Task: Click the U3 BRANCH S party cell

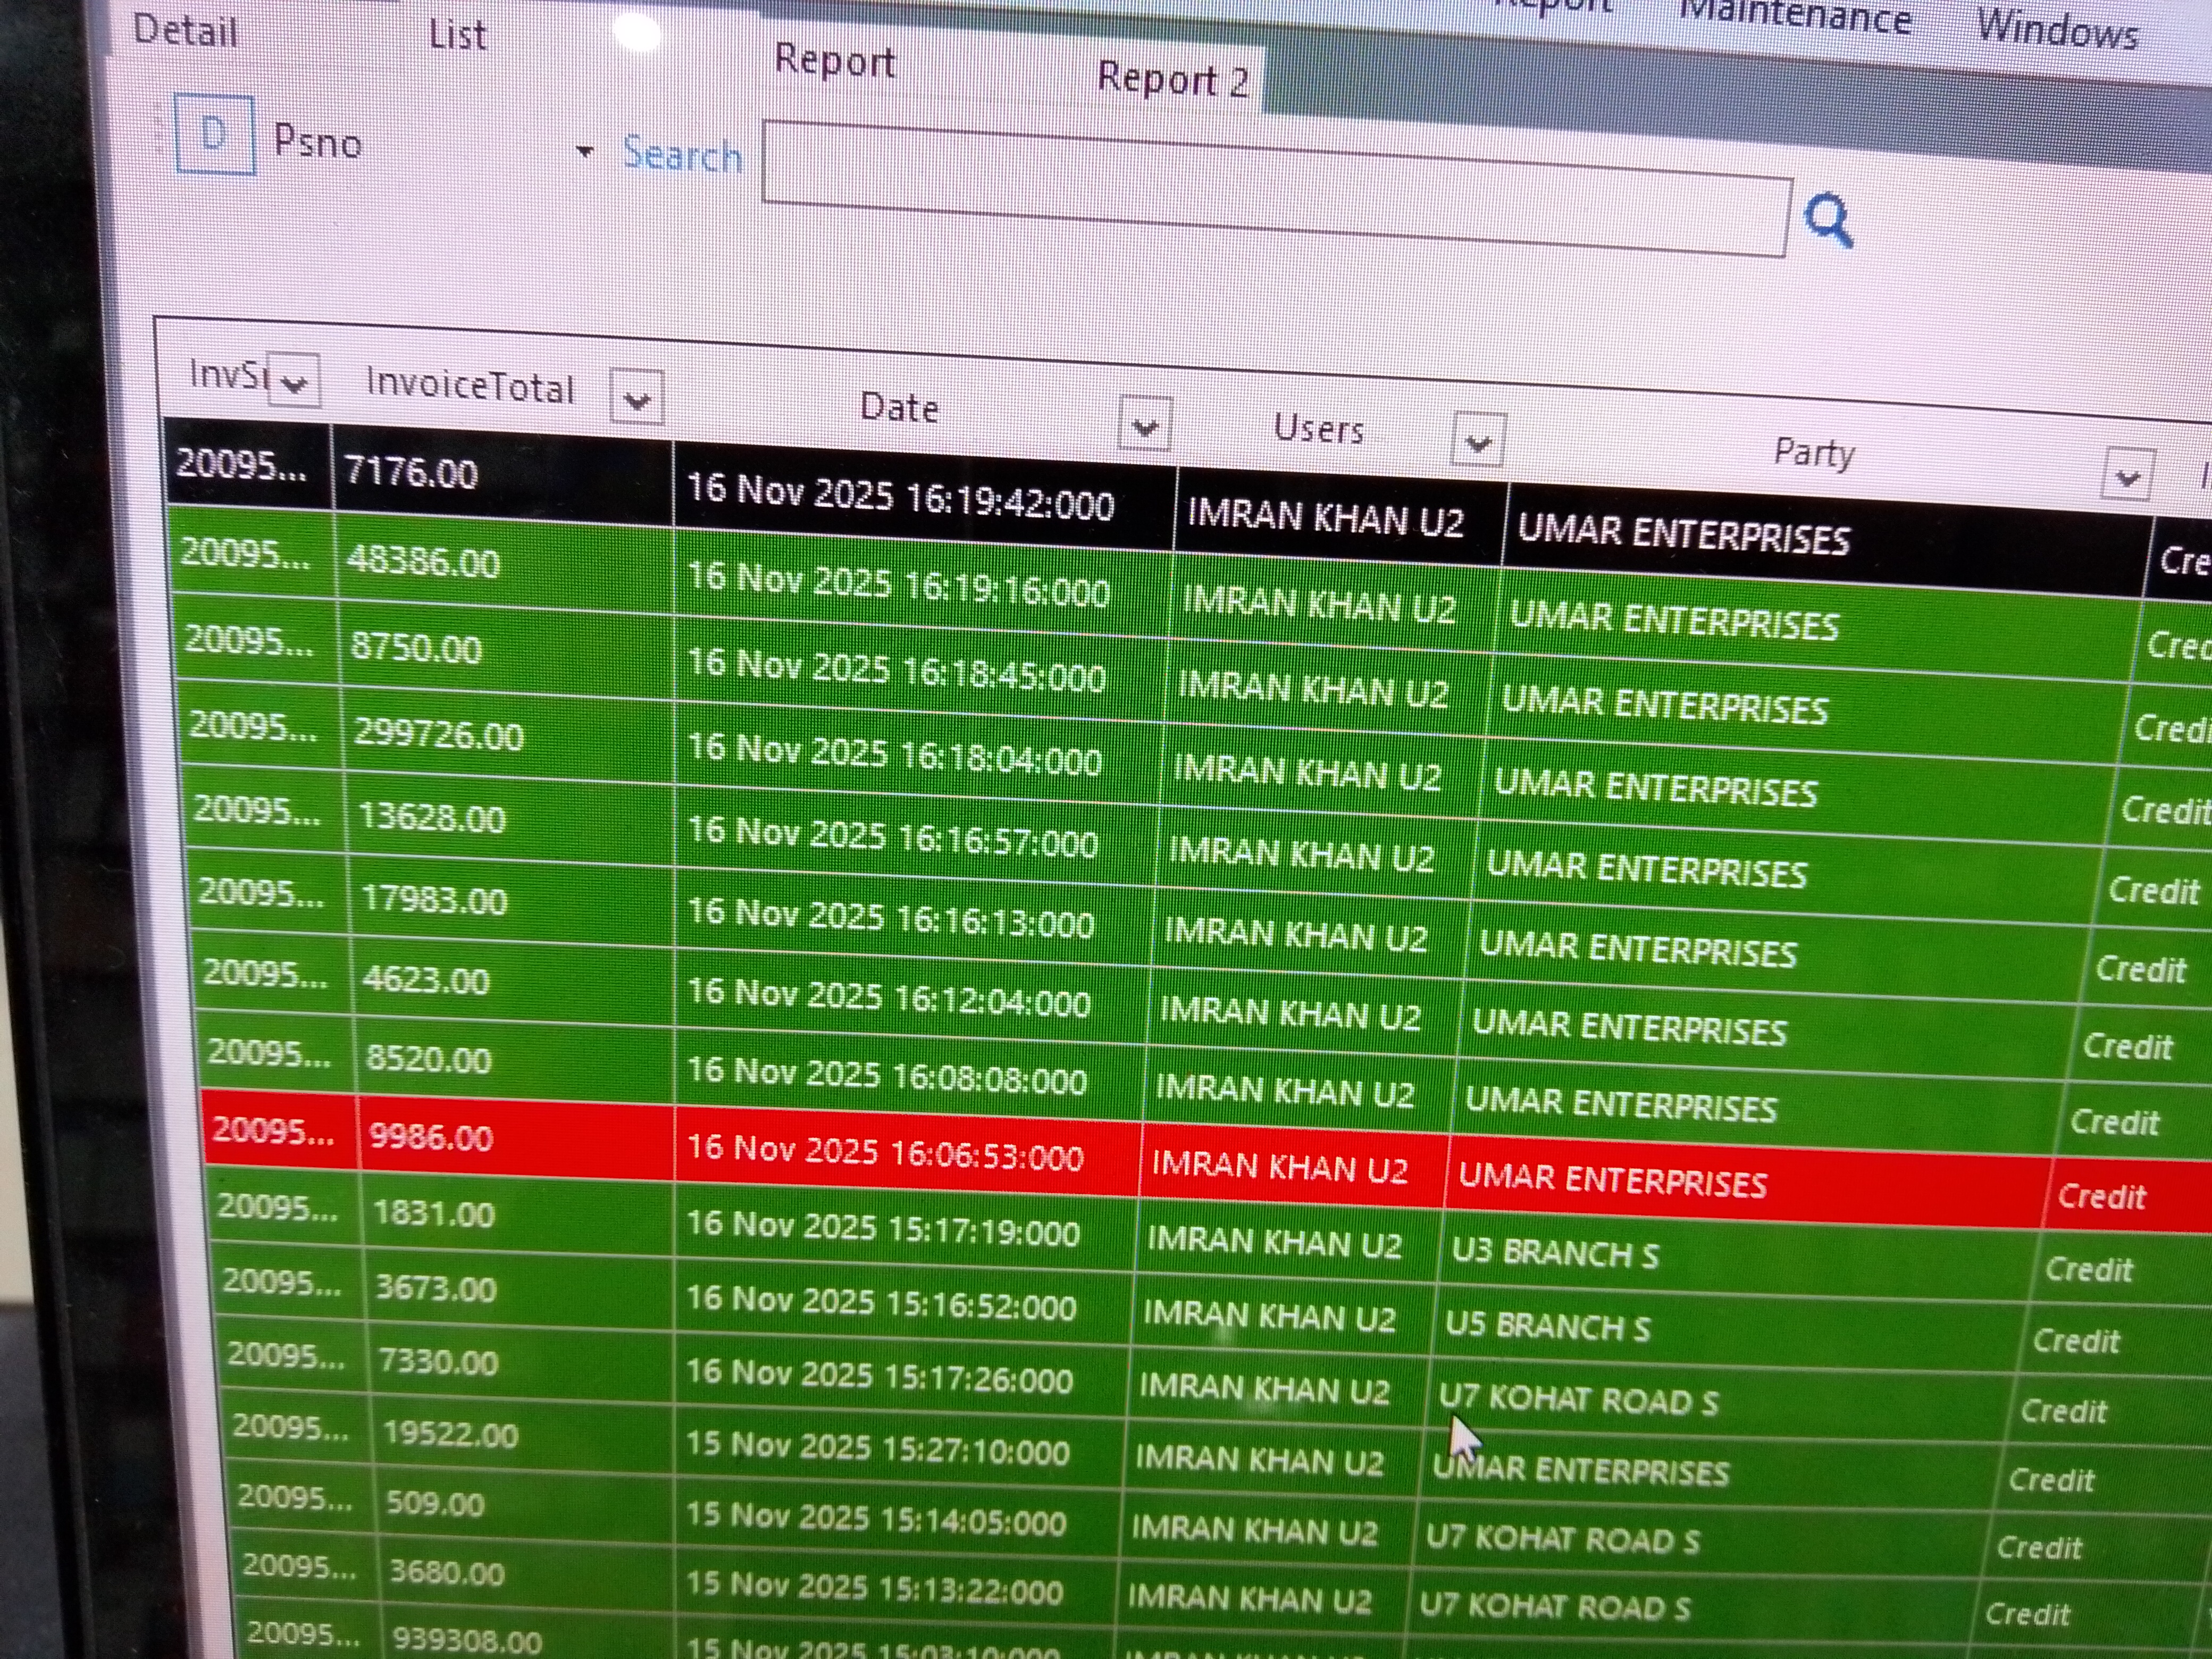Action: click(1555, 1253)
